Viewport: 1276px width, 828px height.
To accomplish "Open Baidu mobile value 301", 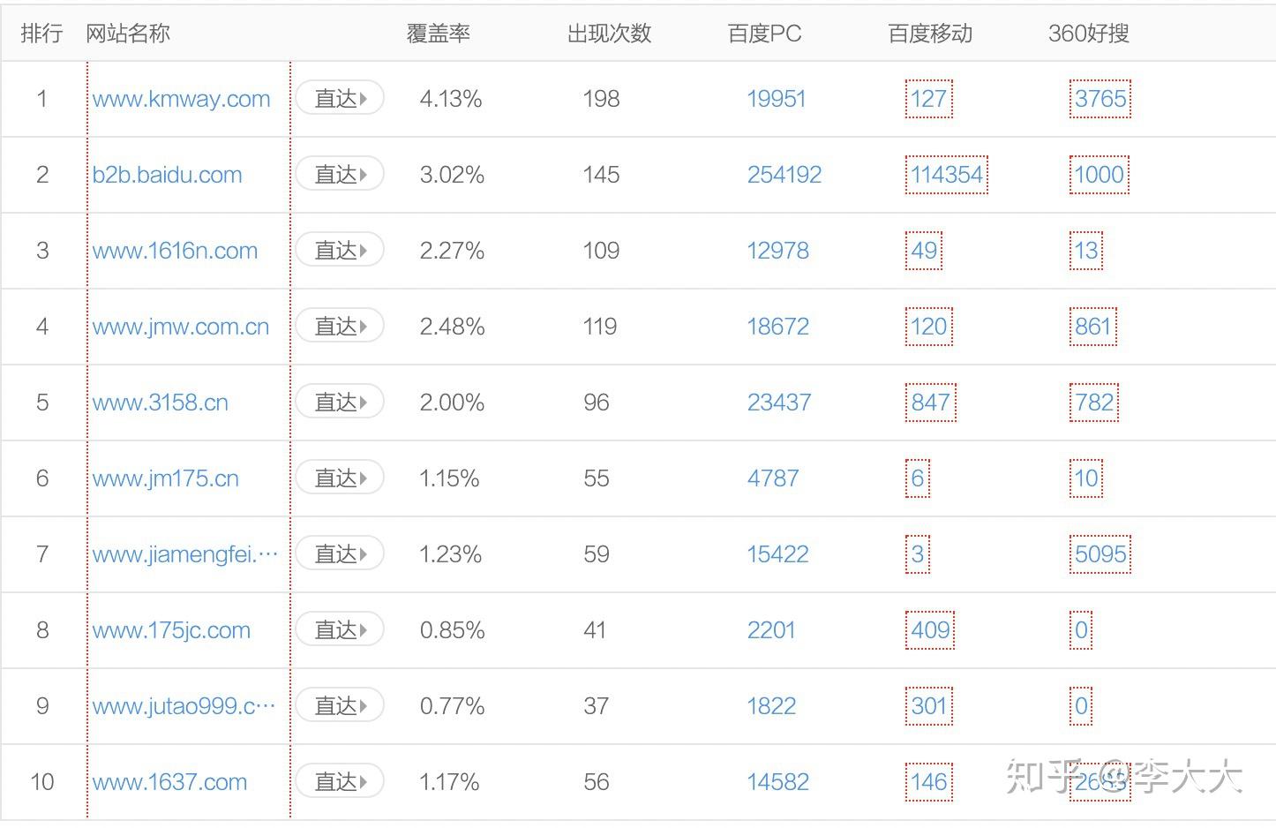I will pyautogui.click(x=929, y=706).
